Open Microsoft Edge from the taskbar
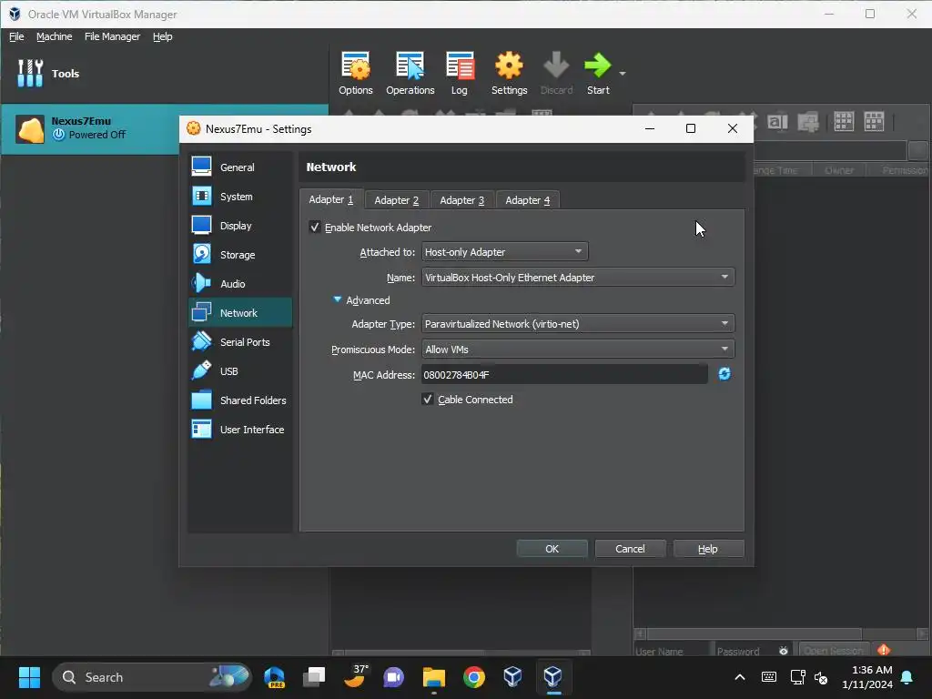Image resolution: width=932 pixels, height=699 pixels. point(275,677)
